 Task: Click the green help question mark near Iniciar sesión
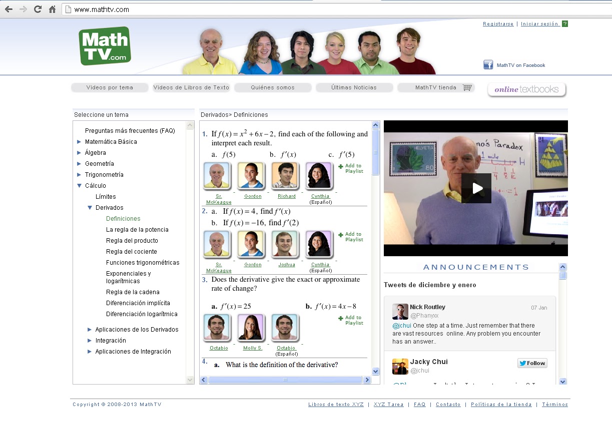point(564,23)
